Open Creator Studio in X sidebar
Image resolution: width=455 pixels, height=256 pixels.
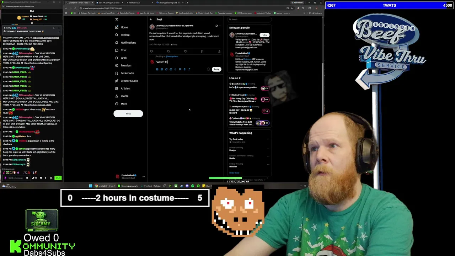coord(126,81)
